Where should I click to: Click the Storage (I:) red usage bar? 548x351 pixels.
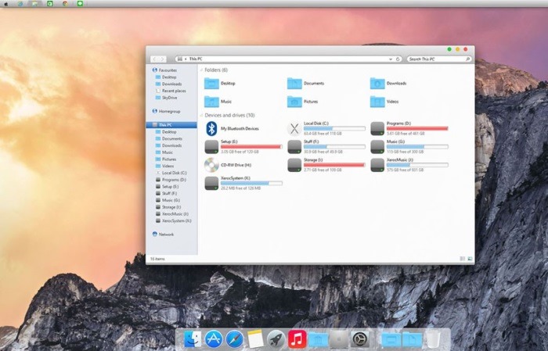click(x=334, y=165)
